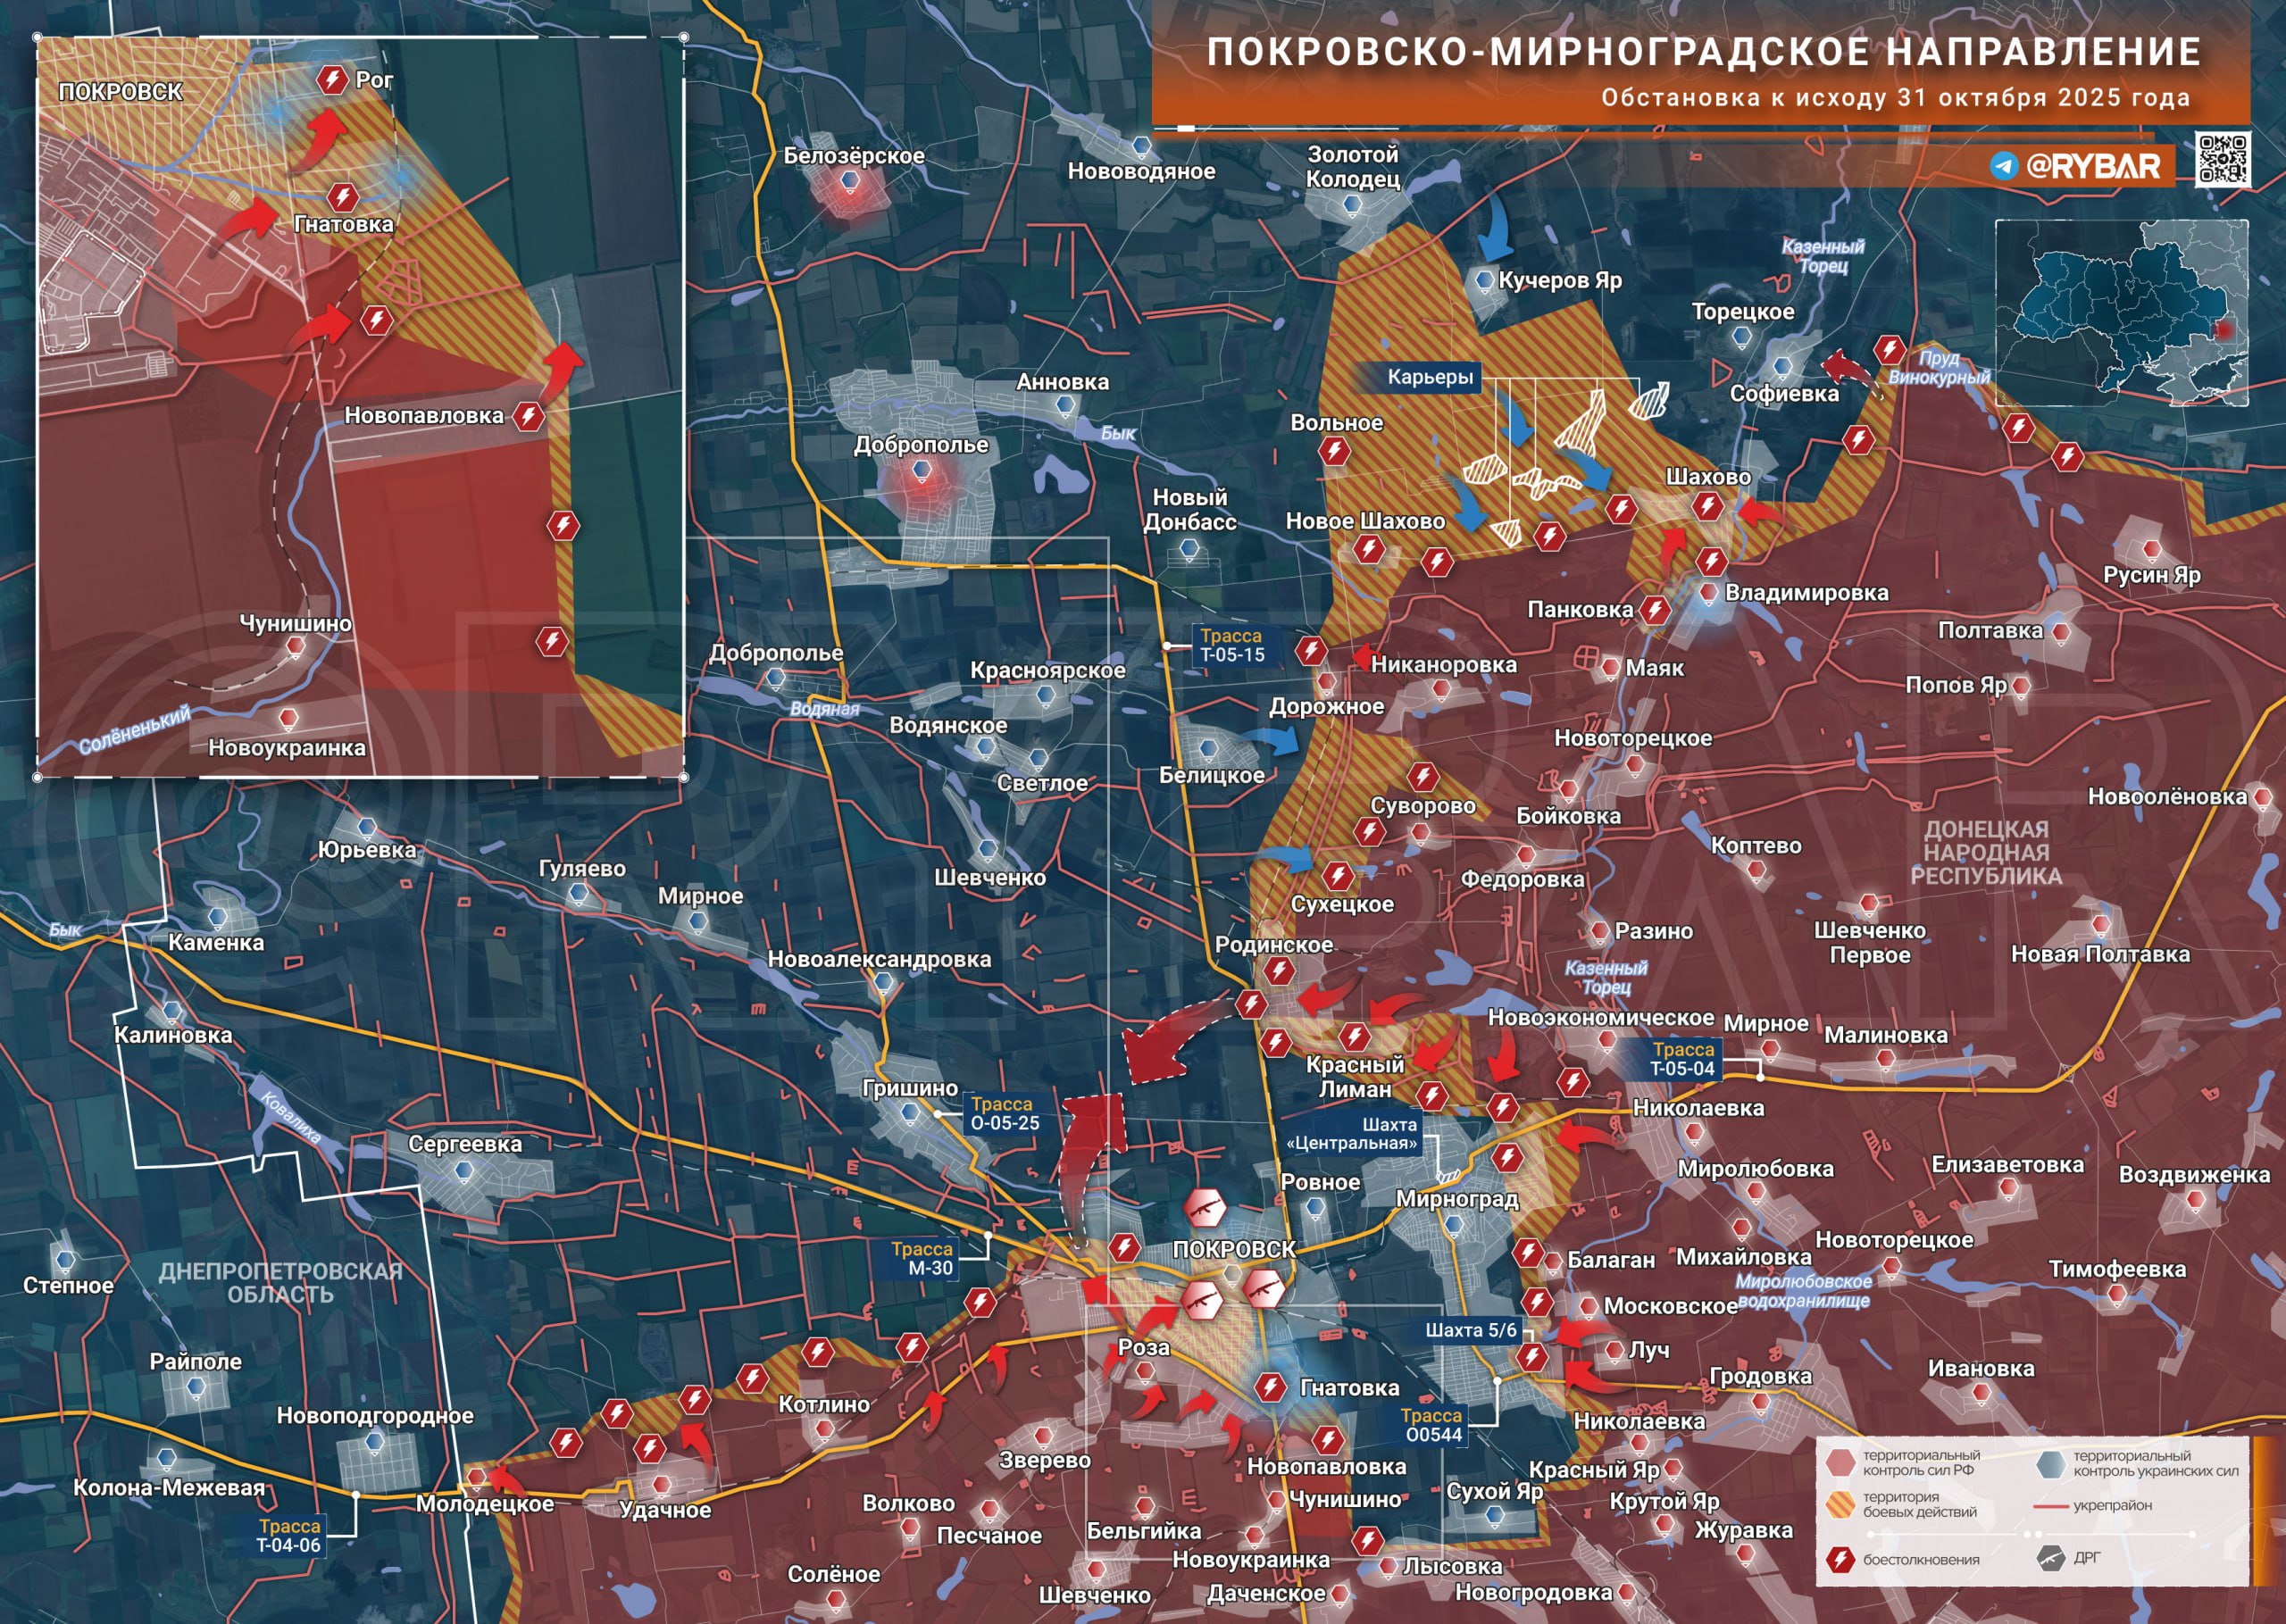
Task: Toggle the Ukrainian forces control legend entry
Action: [2051, 1465]
